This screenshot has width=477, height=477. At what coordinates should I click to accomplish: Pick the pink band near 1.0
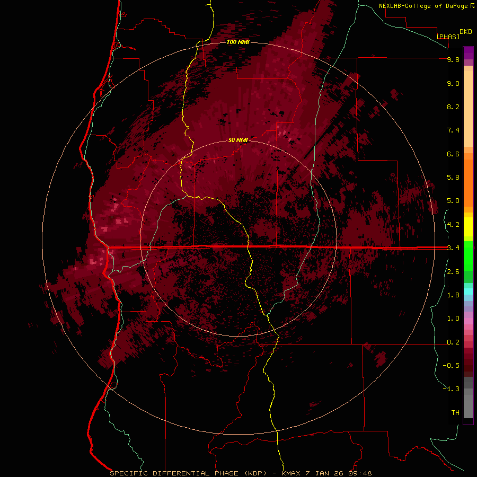tap(468, 321)
